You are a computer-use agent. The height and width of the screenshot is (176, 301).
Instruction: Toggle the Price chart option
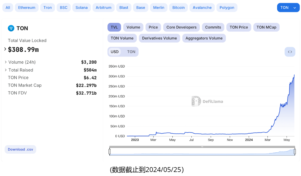153,27
